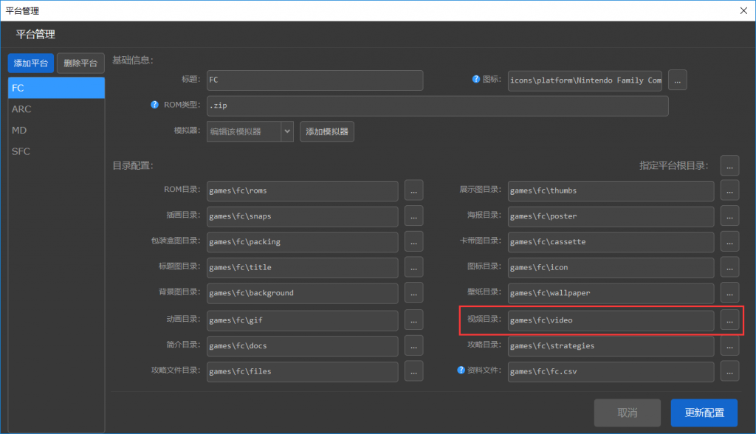
Task: Click into the 标题 text field
Action: coord(315,80)
